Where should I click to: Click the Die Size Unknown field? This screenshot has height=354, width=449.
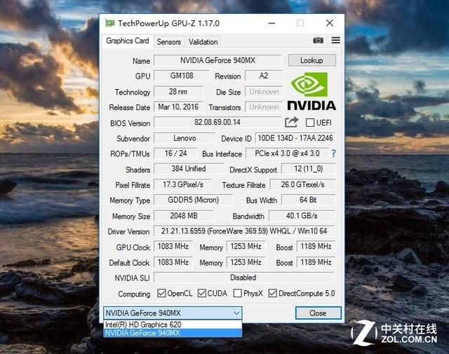tap(264, 92)
